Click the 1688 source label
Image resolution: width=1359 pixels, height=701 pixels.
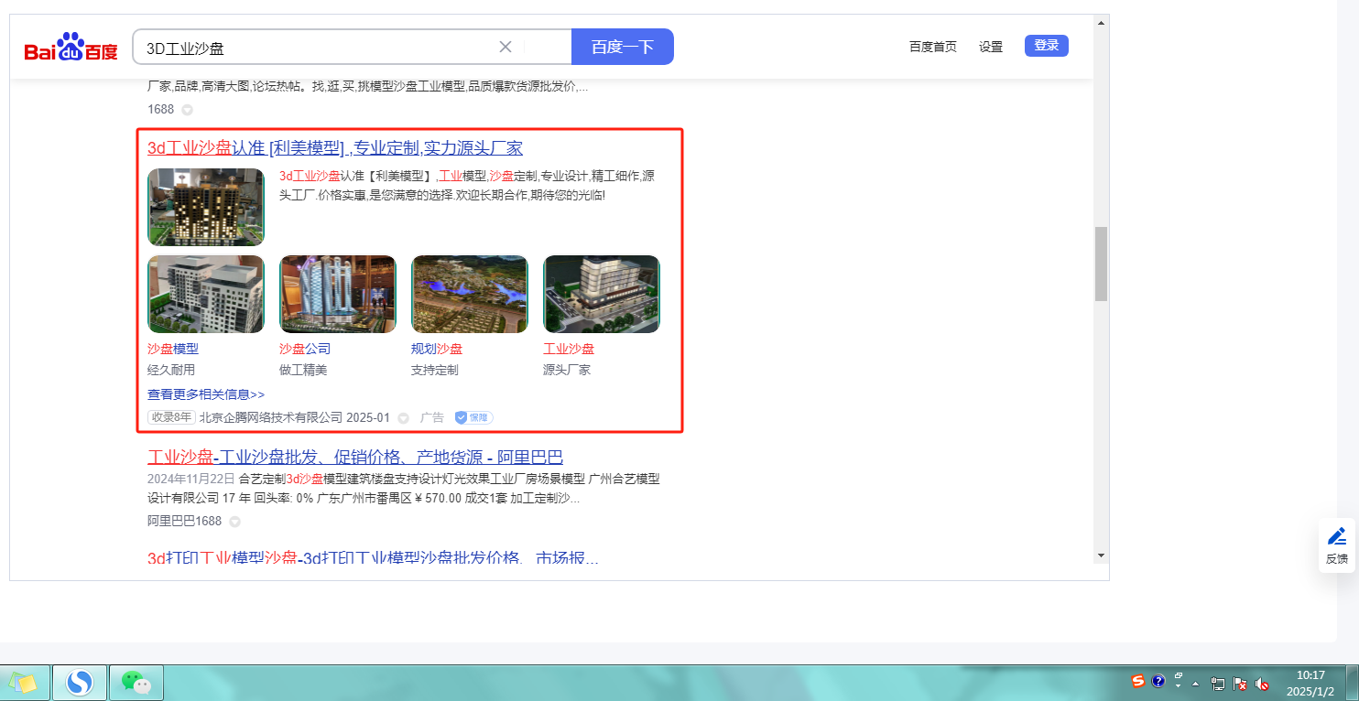coord(160,109)
